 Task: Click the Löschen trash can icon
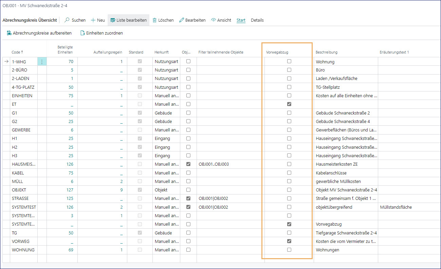coord(155,20)
